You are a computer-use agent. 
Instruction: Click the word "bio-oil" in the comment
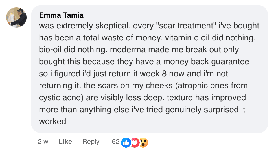click(51, 50)
